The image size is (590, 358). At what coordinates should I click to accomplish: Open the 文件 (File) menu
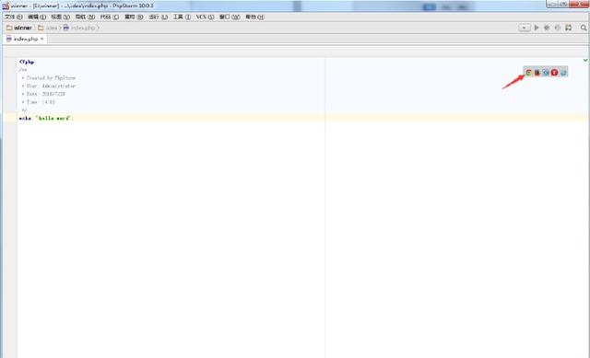pos(14,17)
